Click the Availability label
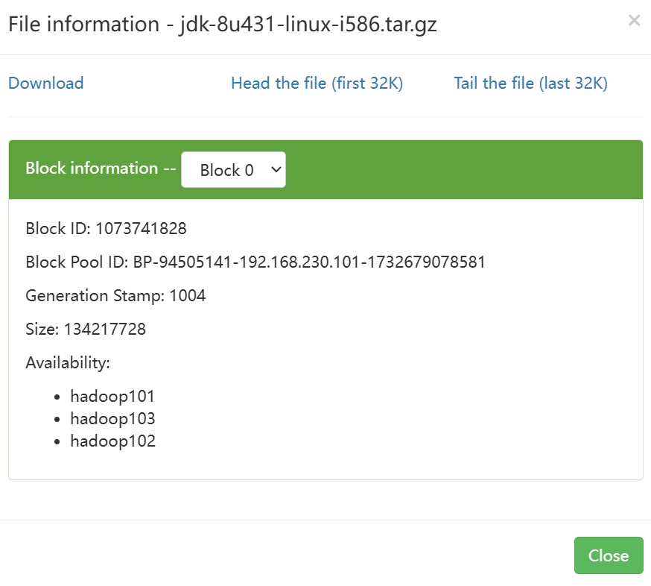The height and width of the screenshot is (586, 651). click(x=68, y=363)
